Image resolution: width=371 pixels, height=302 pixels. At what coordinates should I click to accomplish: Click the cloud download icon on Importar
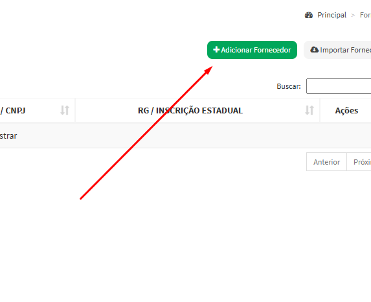click(x=314, y=50)
